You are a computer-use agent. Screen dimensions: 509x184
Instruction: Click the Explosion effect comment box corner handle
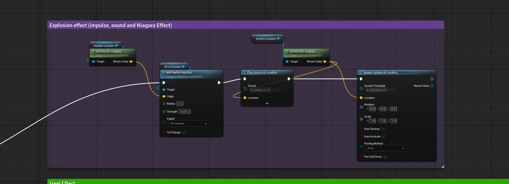point(443,166)
